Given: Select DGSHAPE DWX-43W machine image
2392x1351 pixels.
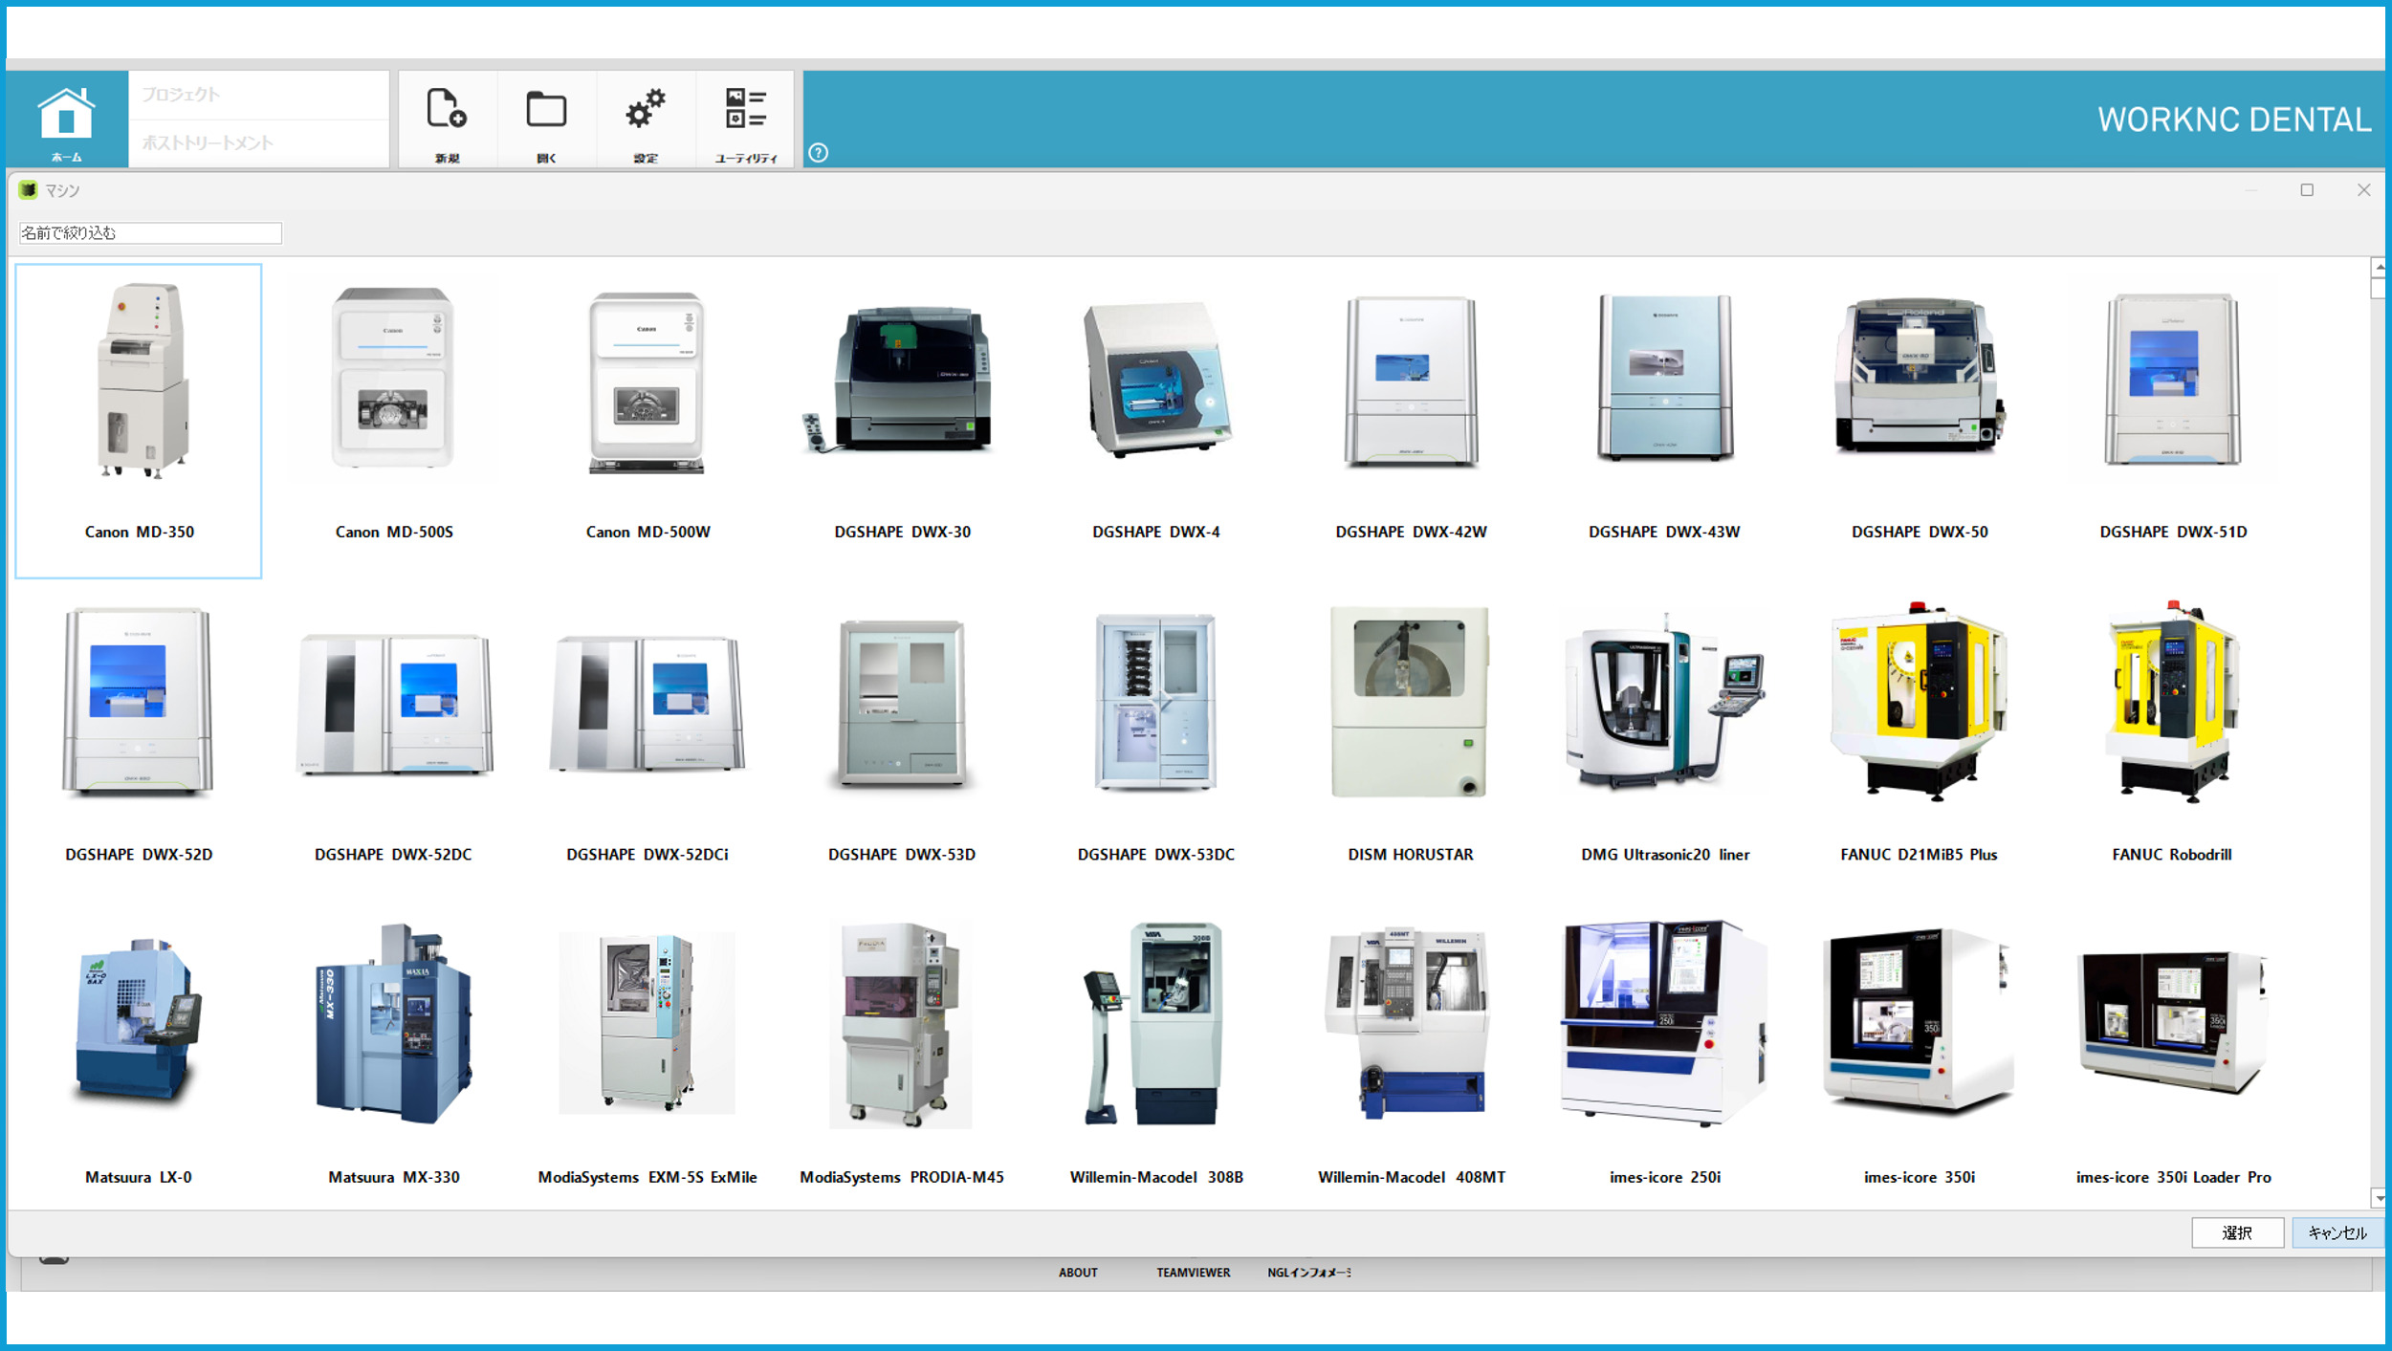Looking at the screenshot, I should point(1664,379).
